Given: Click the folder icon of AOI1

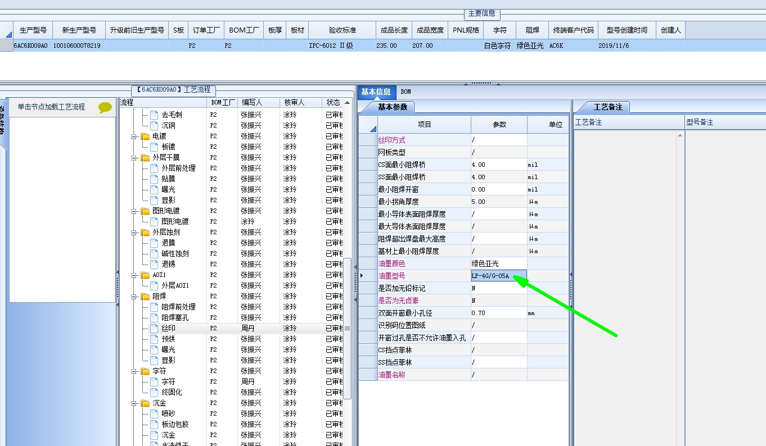Looking at the screenshot, I should point(145,275).
